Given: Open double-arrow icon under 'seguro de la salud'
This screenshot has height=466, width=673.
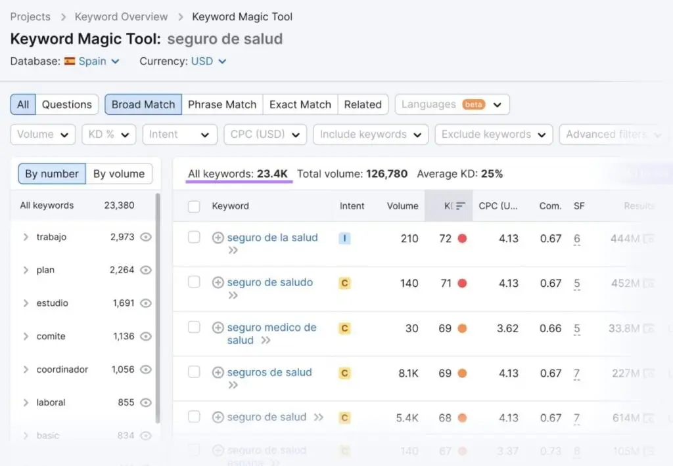Looking at the screenshot, I should [233, 250].
